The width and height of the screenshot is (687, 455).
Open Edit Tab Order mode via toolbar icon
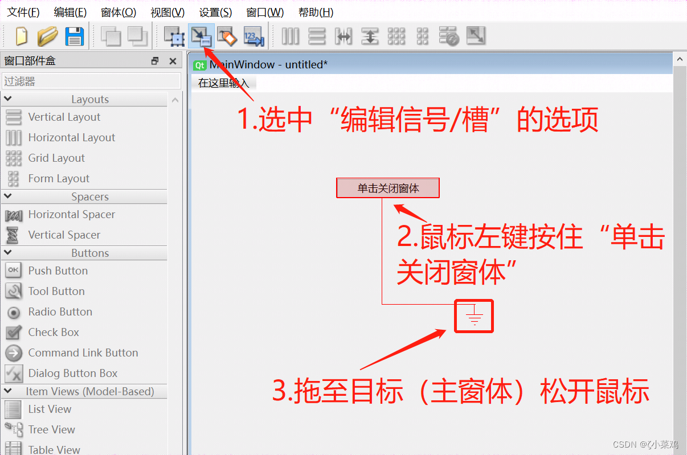click(x=253, y=36)
